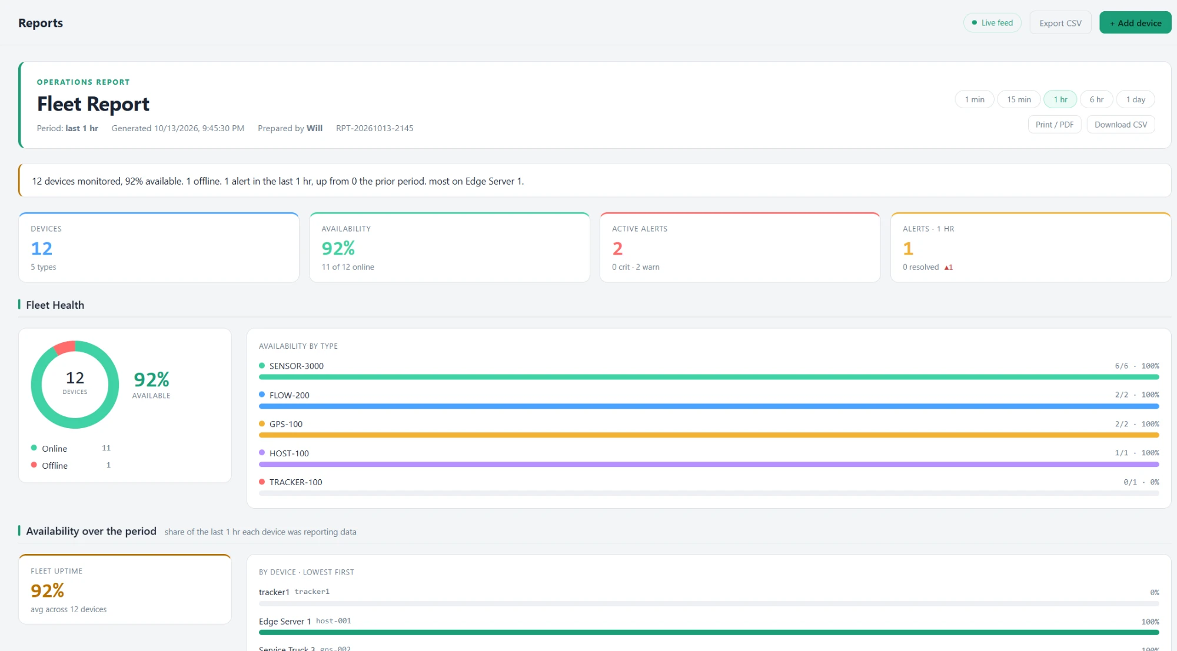Click the Edge Server 1 uptime bar

point(709,633)
